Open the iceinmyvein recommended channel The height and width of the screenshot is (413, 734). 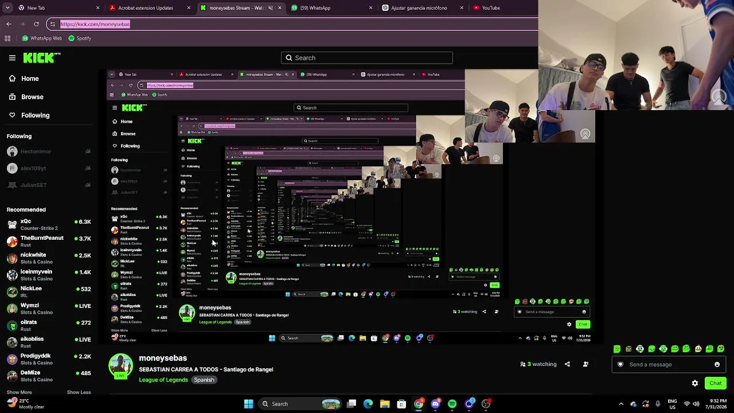click(49, 275)
